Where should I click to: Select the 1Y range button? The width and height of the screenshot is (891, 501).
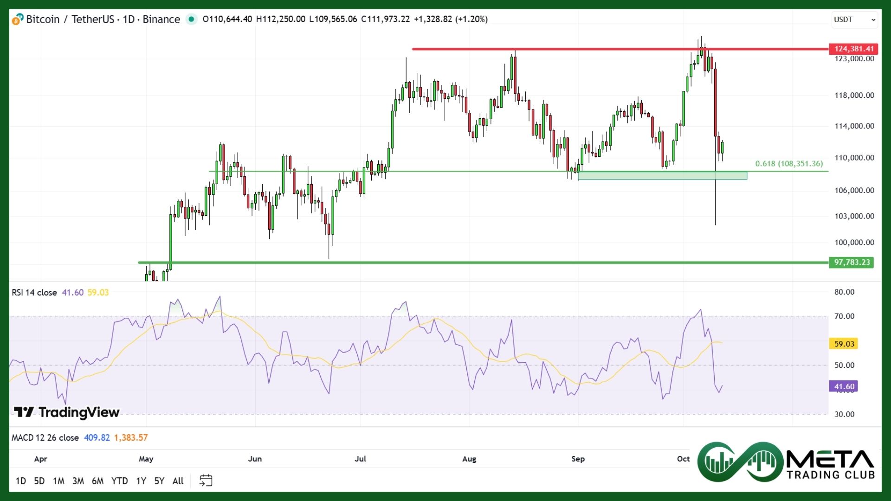click(x=141, y=481)
